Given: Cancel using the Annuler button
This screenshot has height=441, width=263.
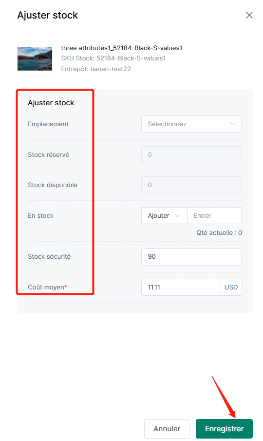Looking at the screenshot, I should (x=167, y=429).
